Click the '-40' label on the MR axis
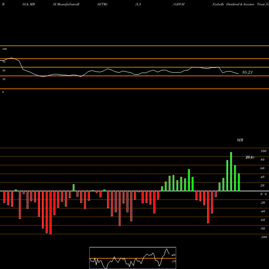This screenshot has height=269, width=269. 263,211
